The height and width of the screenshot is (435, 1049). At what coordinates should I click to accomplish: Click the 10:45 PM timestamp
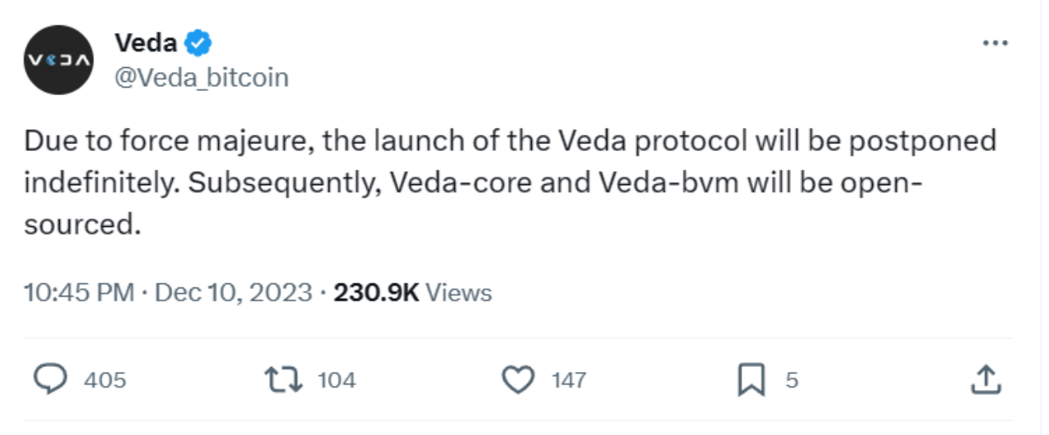pos(79,292)
